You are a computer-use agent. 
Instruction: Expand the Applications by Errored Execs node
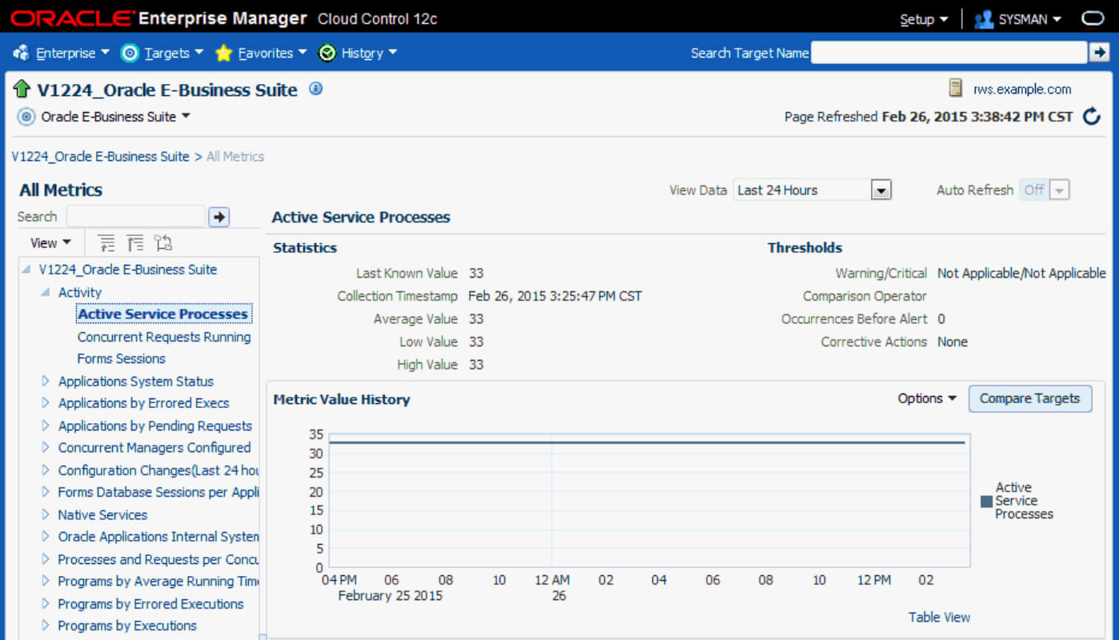[x=46, y=403]
